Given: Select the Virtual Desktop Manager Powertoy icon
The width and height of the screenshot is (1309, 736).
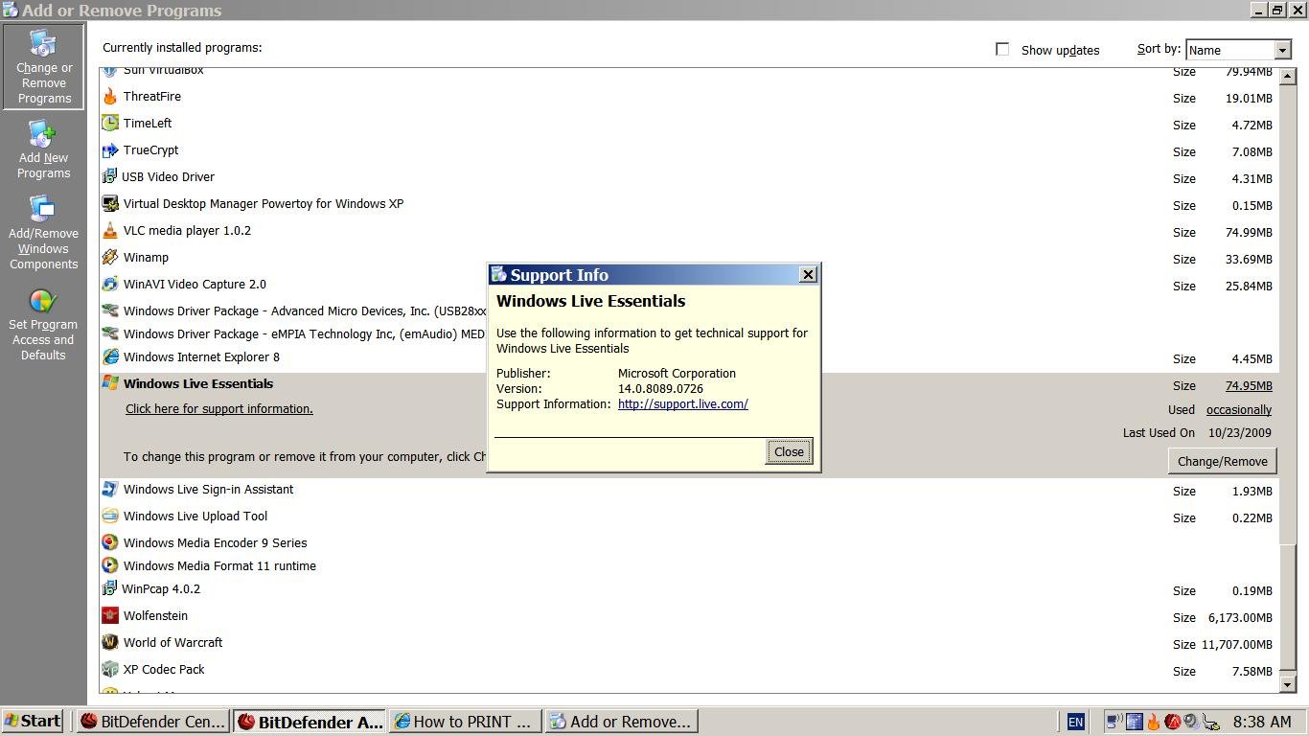Looking at the screenshot, I should click(x=110, y=204).
